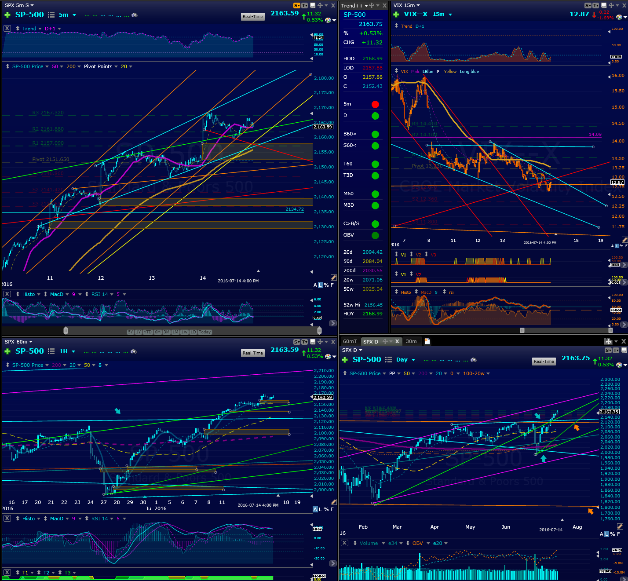Open the SPX 5m S window title menu
The width and height of the screenshot is (628, 581).
tap(19, 5)
